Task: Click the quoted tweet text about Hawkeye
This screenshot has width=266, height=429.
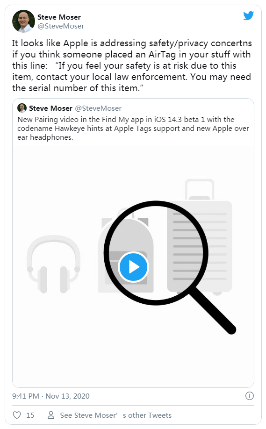Action: 133,129
